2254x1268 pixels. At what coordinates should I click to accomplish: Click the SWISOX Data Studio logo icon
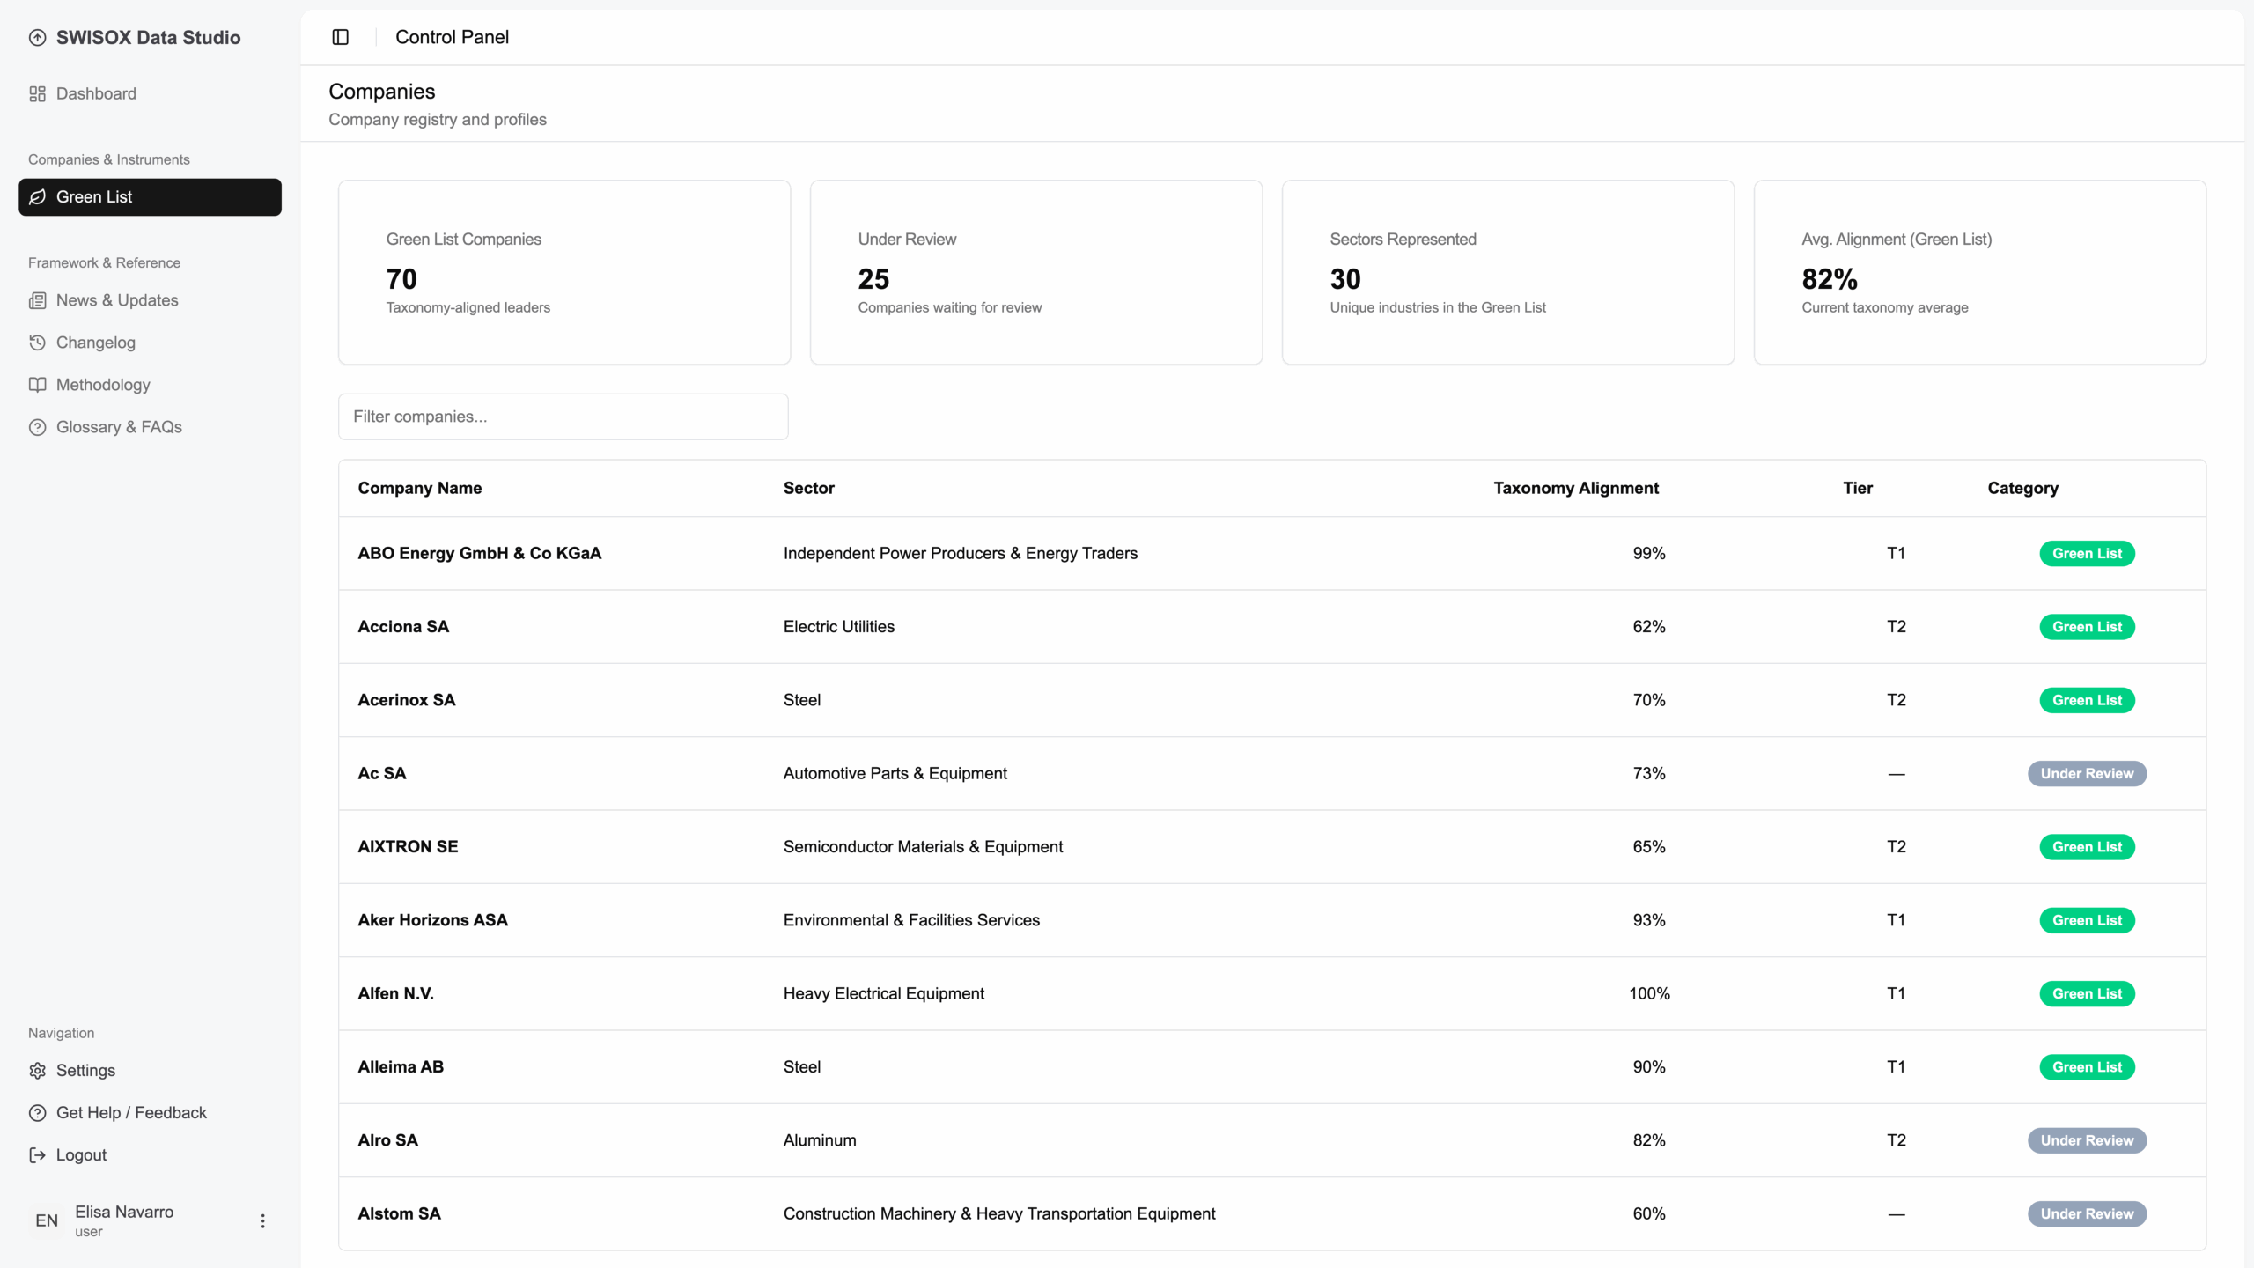37,37
